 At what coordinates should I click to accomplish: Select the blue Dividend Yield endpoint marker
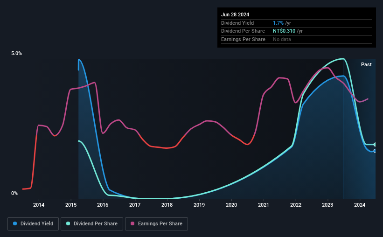pos(375,151)
